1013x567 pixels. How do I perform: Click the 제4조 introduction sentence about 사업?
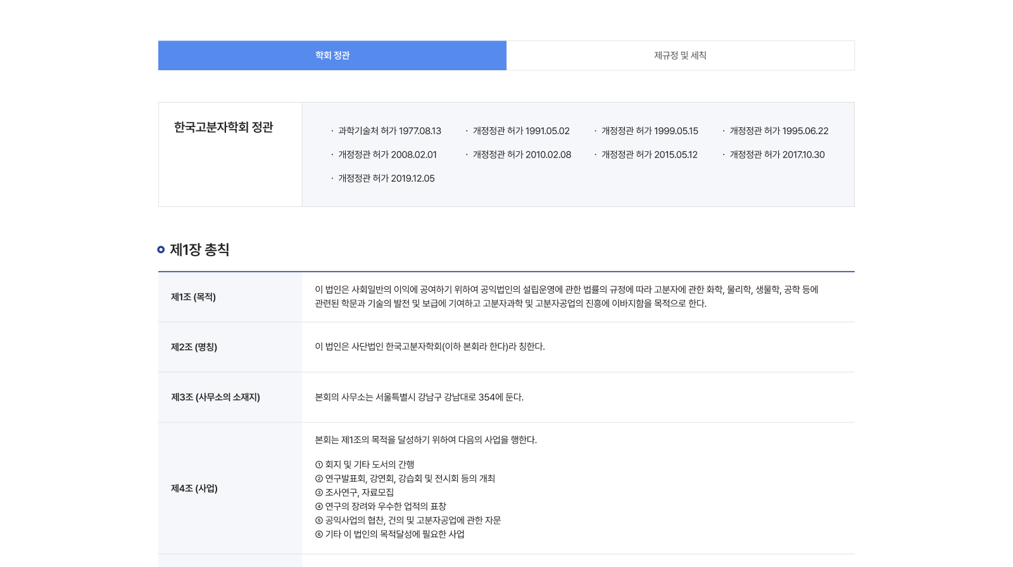tap(425, 440)
